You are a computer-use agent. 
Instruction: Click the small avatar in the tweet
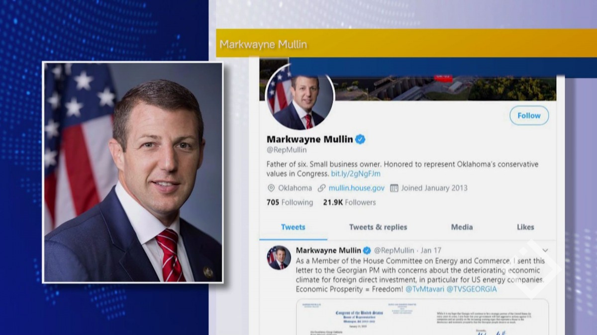(x=279, y=258)
